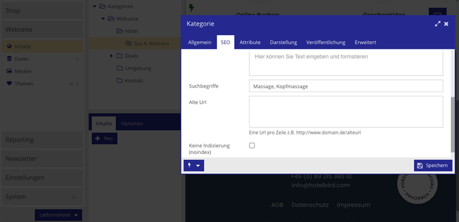This screenshot has height=222, width=459.
Task: Open the lightning actions dropdown in dialog footer
Action: (194, 166)
